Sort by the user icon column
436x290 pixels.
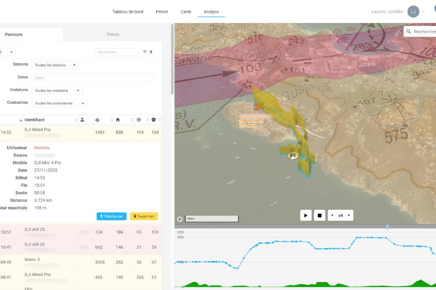coord(82,120)
